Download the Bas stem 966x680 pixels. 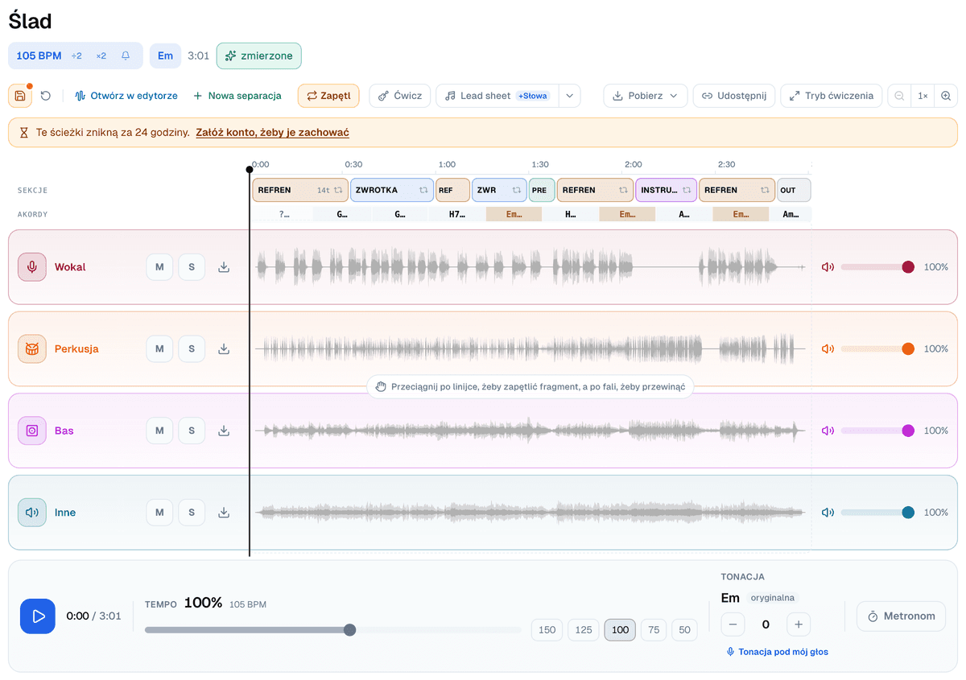224,431
